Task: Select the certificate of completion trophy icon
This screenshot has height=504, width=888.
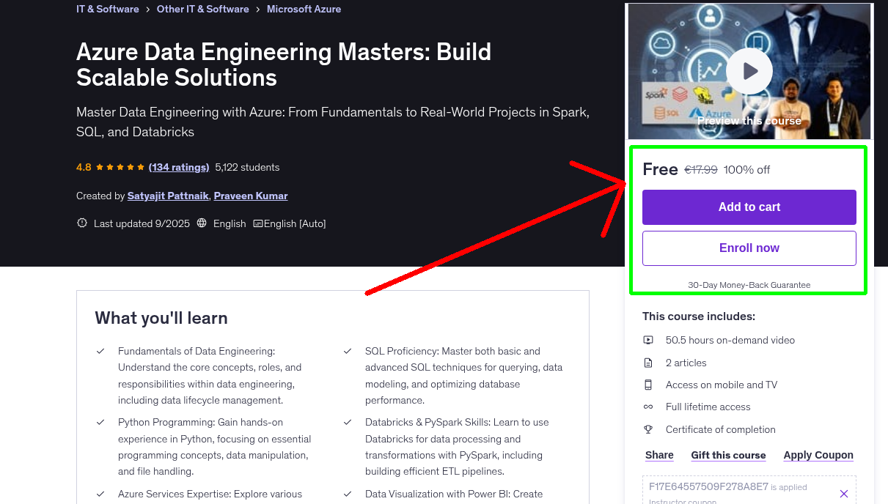Action: [648, 429]
